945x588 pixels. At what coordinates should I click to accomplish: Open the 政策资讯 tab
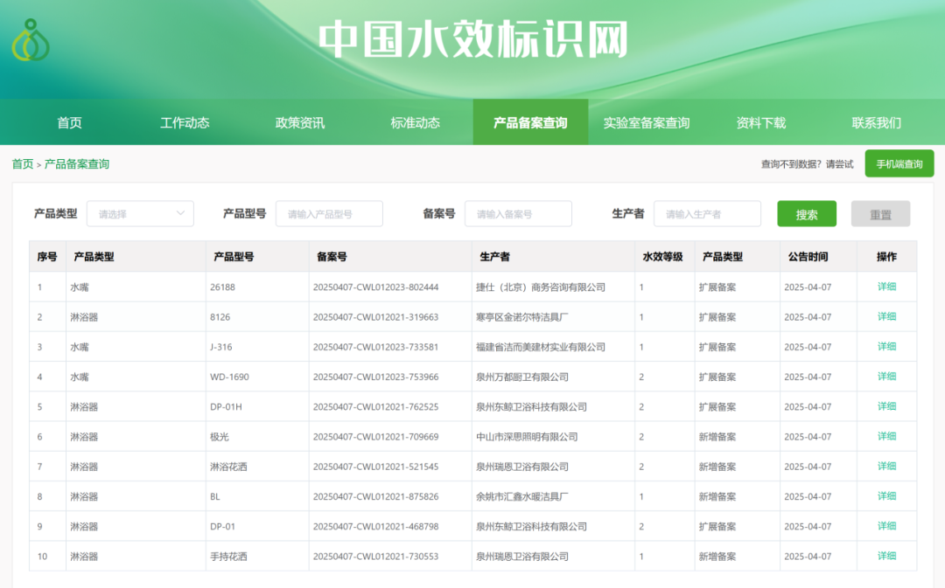tap(299, 123)
